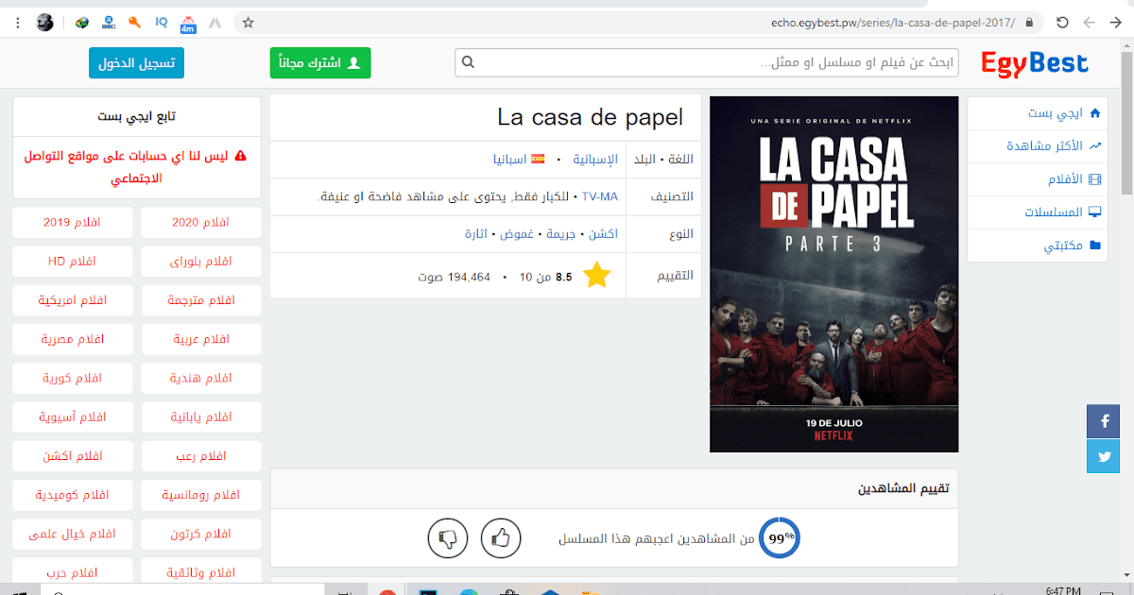Open the اسبانيا country link
This screenshot has width=1134, height=595.
(x=509, y=159)
